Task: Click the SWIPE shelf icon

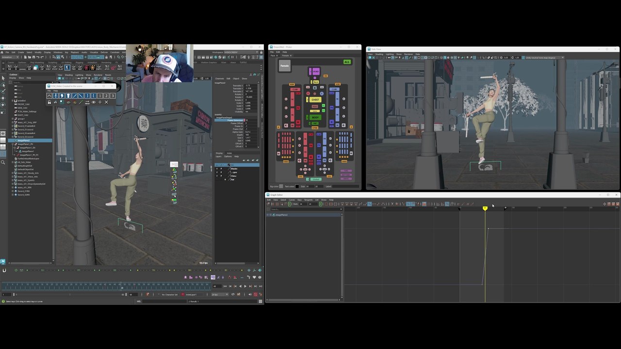Action: click(x=119, y=68)
